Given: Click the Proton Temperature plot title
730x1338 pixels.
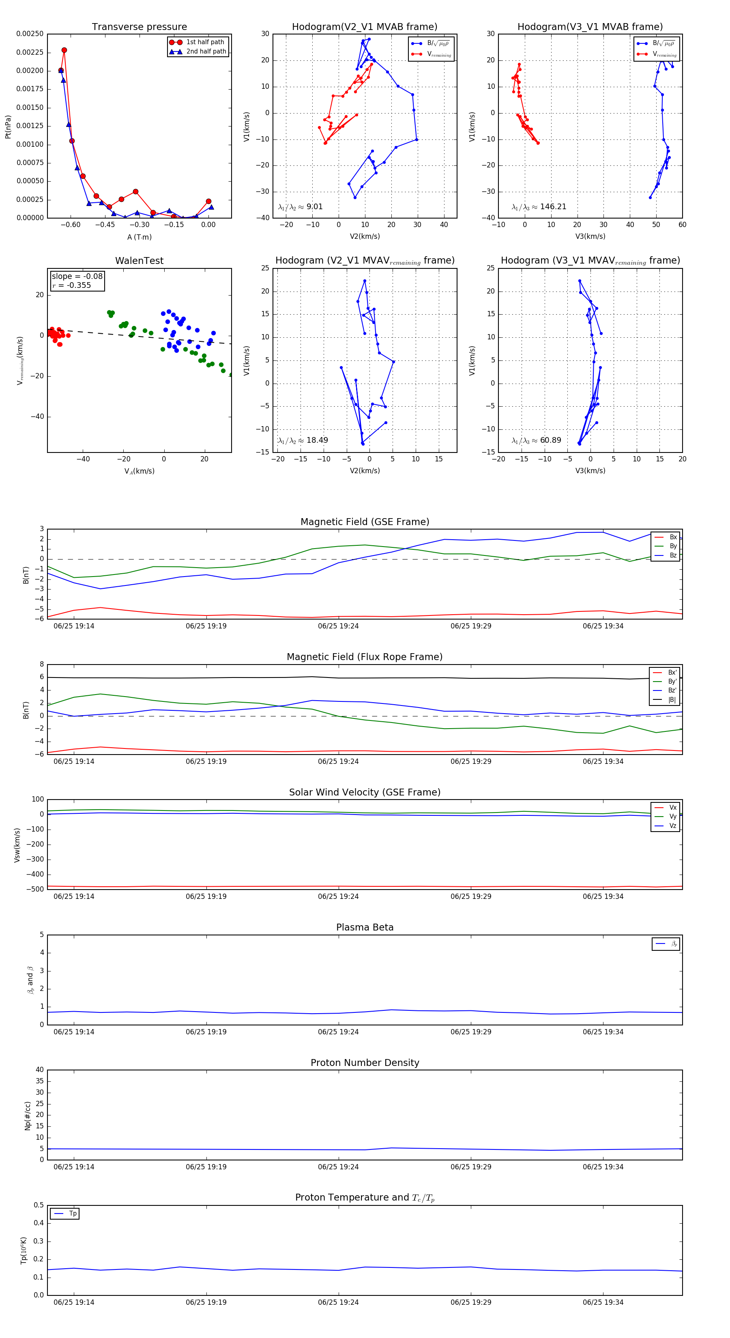Looking at the screenshot, I should 365,1198.
